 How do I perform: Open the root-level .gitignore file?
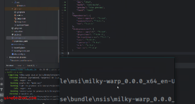pos(17,28)
